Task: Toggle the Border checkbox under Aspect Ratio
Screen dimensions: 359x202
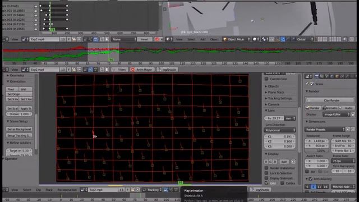Action: (307, 171)
